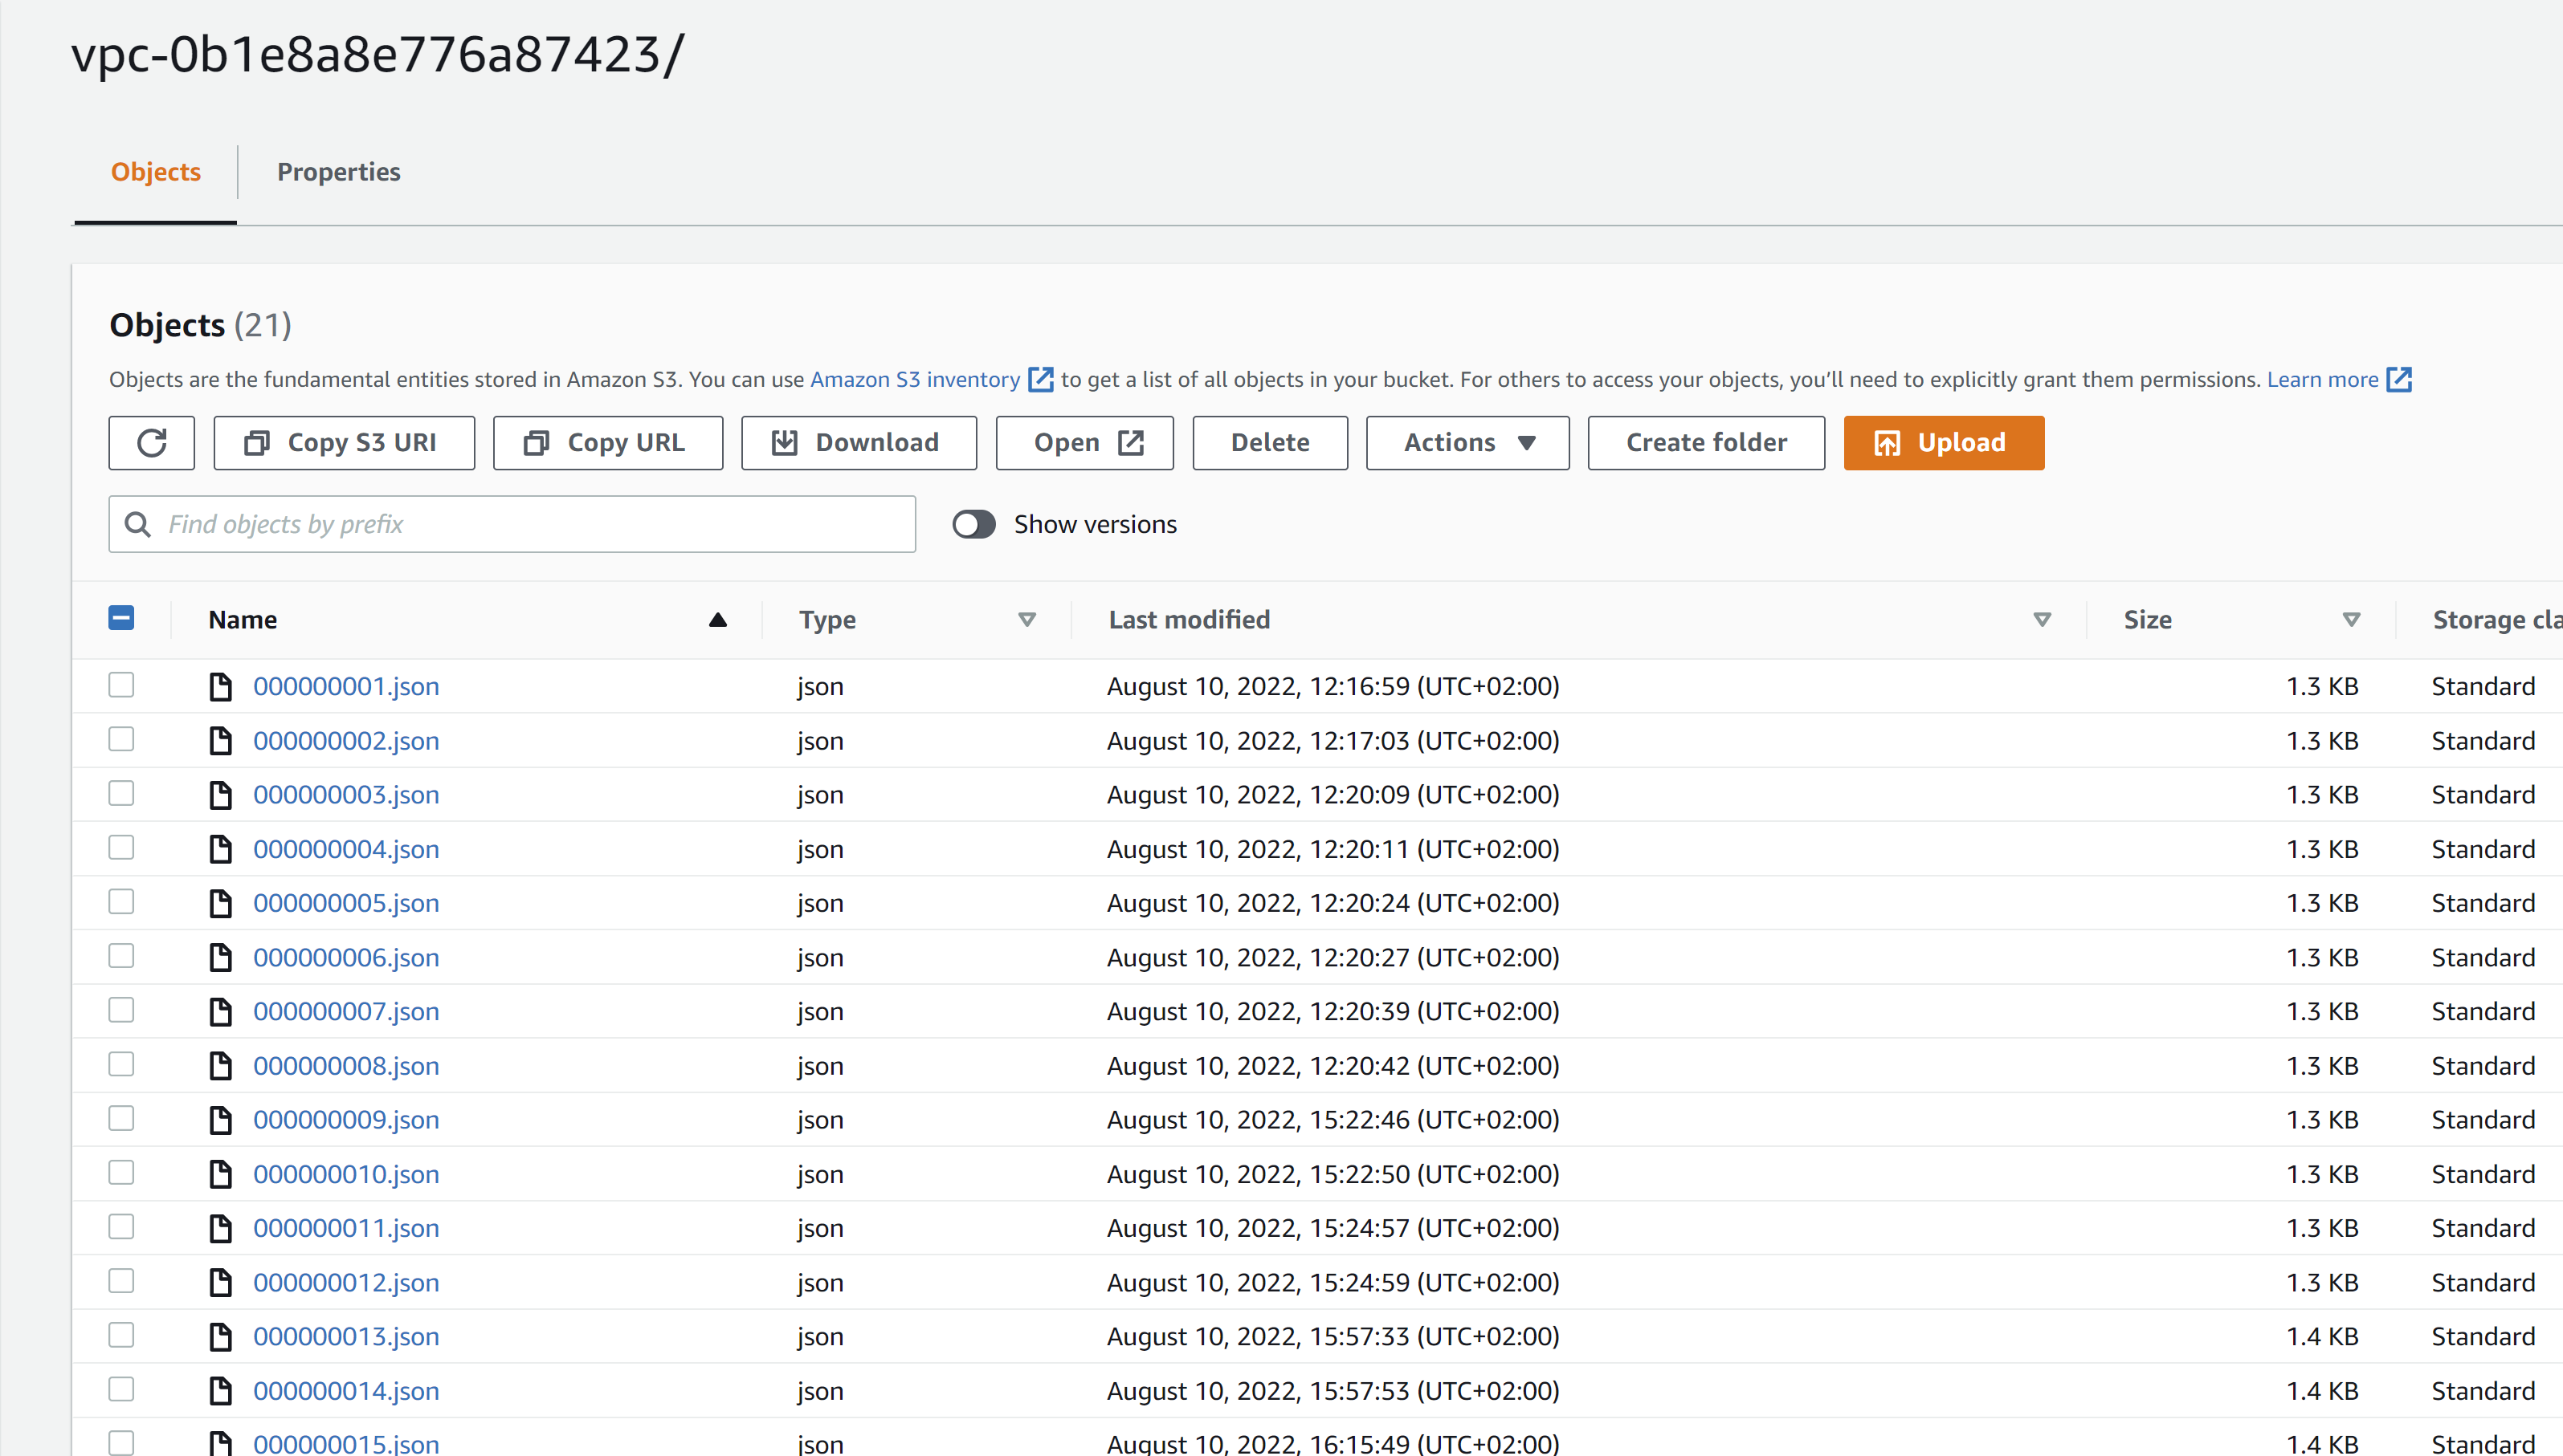
Task: Switch to the Objects tab
Action: point(155,171)
